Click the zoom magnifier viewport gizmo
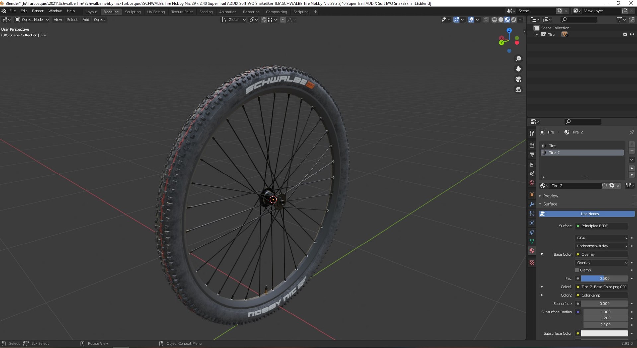The width and height of the screenshot is (637, 348). tap(518, 59)
